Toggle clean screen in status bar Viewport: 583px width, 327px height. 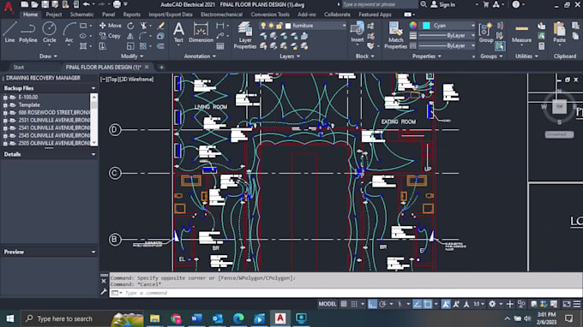pos(566,304)
